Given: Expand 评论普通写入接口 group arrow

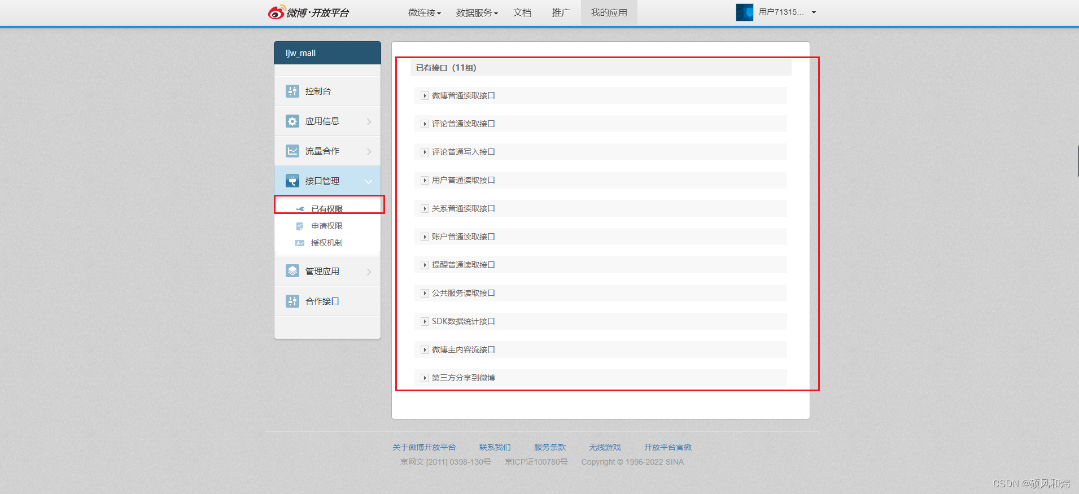Looking at the screenshot, I should tap(425, 152).
